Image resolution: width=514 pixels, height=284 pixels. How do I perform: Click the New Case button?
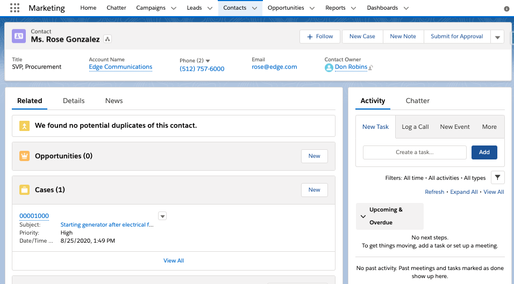[x=362, y=37]
